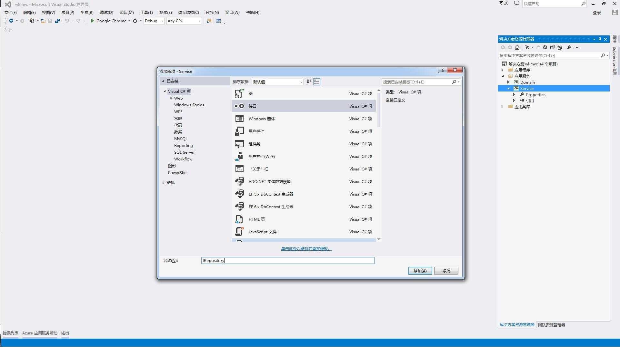
Task: Expand Domain project in Solution Explorer
Action: (508, 82)
